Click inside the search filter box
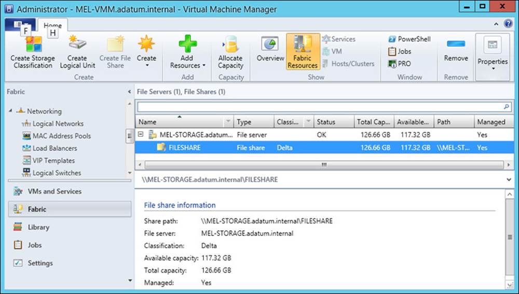This screenshot has width=519, height=294. (320, 106)
